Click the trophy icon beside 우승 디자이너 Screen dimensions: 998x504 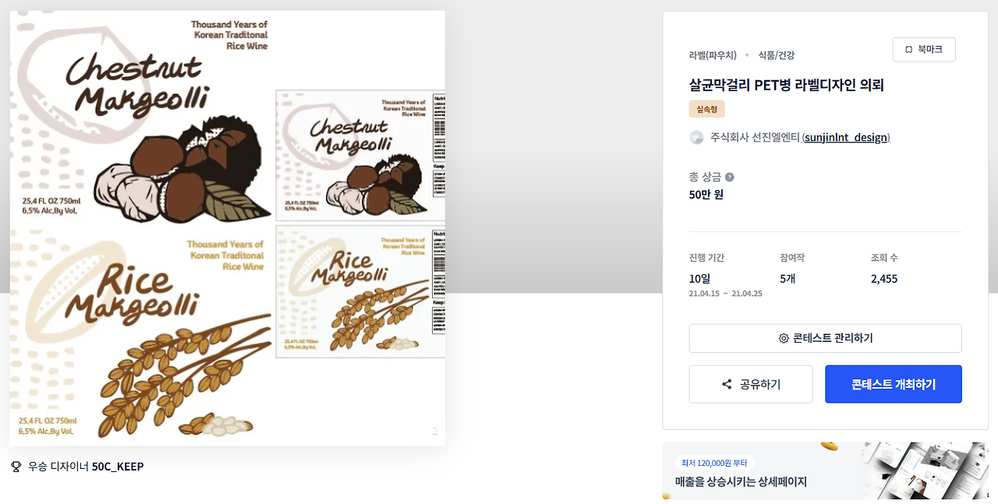tap(16, 467)
